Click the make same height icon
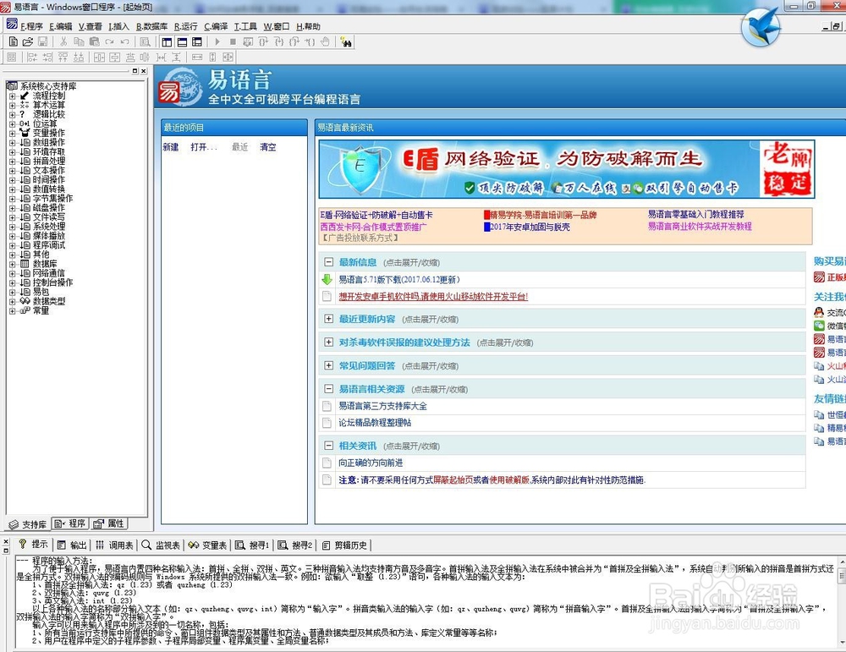The height and width of the screenshot is (652, 846). click(x=212, y=58)
